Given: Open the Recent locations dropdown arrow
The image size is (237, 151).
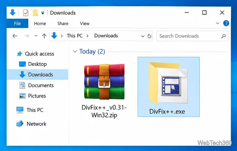Looking at the screenshot, I should coord(36,36).
